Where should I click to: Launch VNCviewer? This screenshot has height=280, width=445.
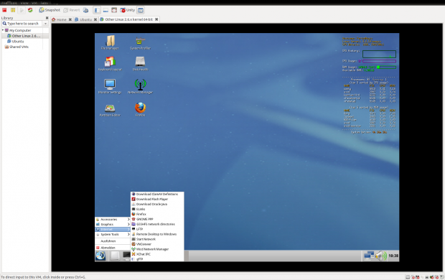coord(157,244)
